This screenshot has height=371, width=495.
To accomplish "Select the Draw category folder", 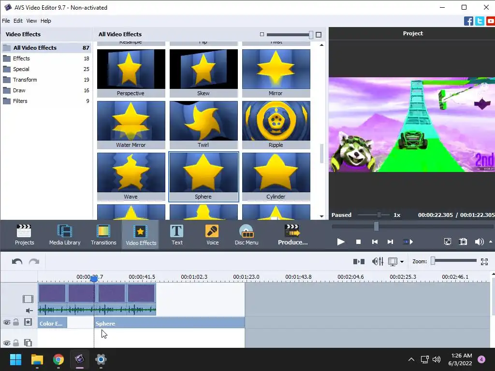I will pyautogui.click(x=46, y=90).
